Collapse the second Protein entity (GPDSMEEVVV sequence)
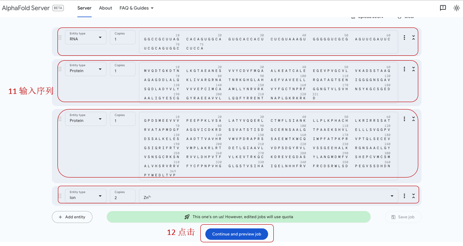Screen dimensions: 463x246 413,119
